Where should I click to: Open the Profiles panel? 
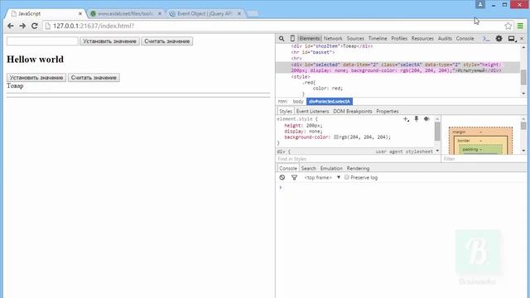(x=399, y=39)
